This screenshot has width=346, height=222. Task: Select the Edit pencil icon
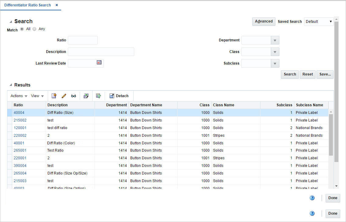[x=64, y=96]
